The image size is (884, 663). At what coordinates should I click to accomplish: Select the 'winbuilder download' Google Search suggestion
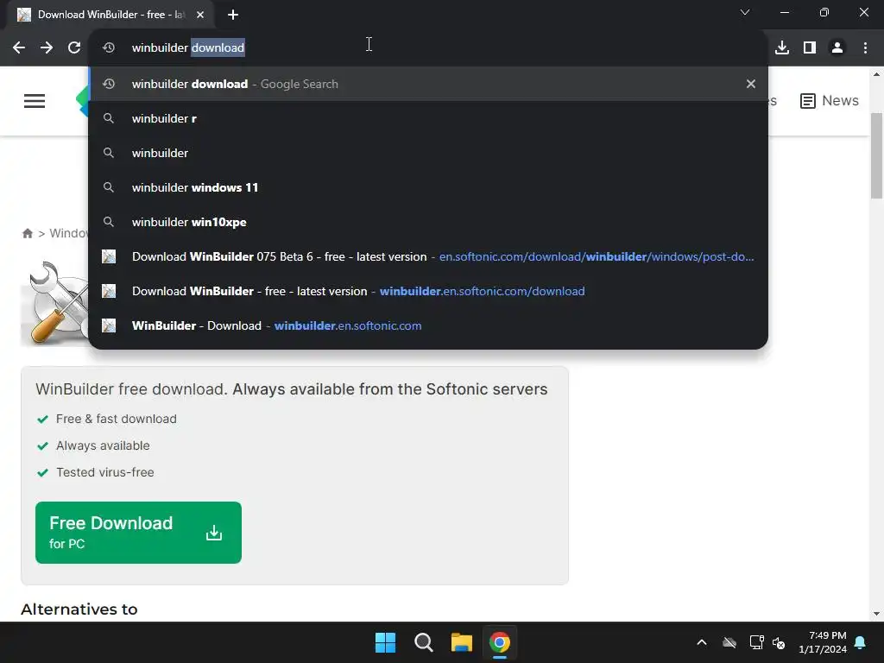[428, 84]
